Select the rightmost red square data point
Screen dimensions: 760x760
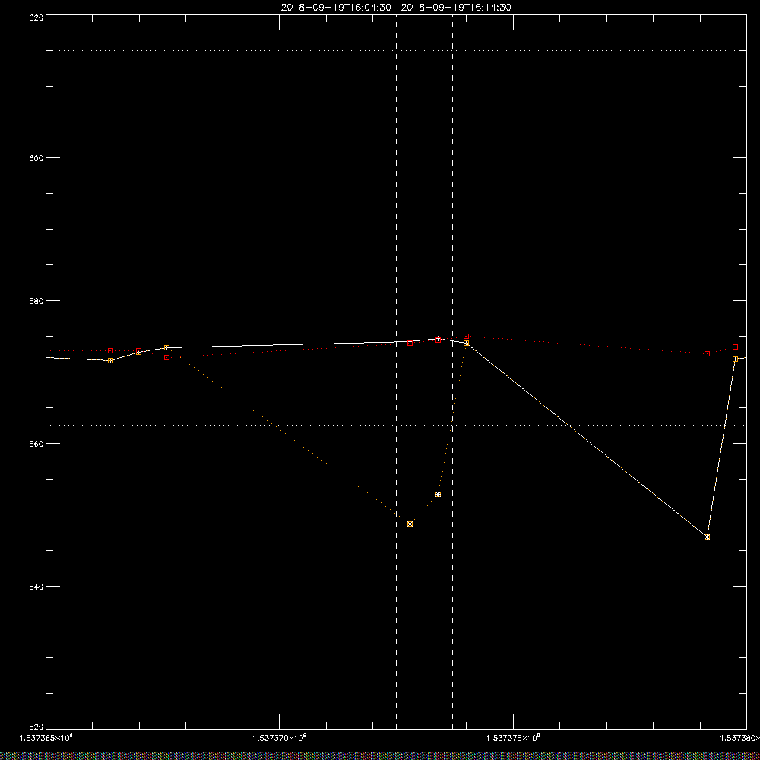click(735, 347)
